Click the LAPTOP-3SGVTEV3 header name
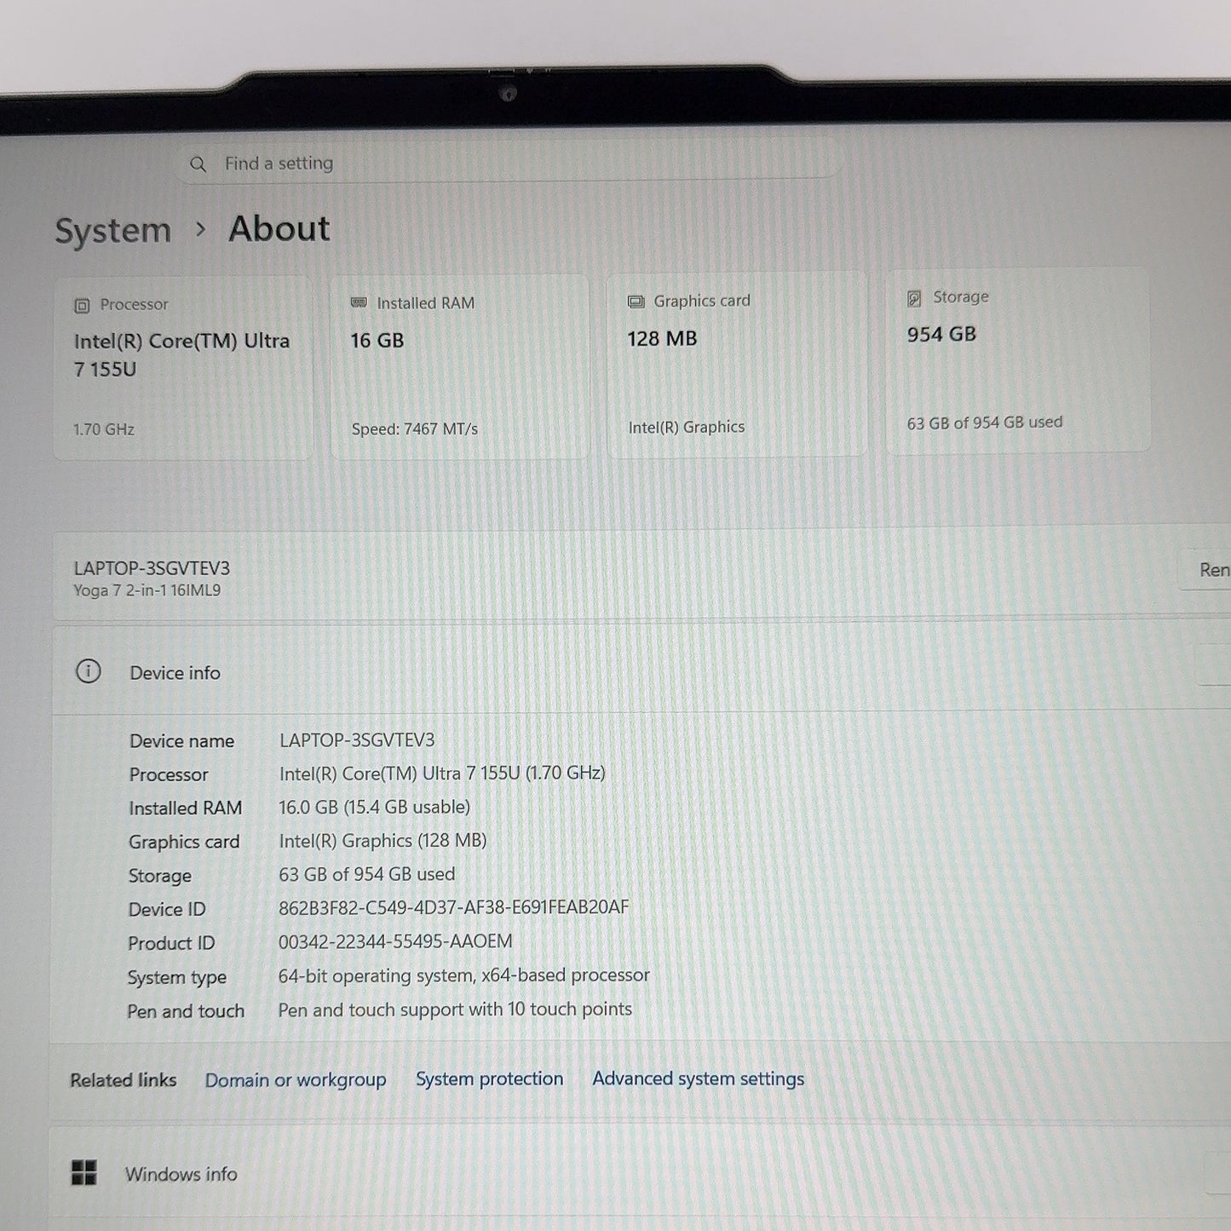This screenshot has height=1231, width=1231. pos(152,568)
